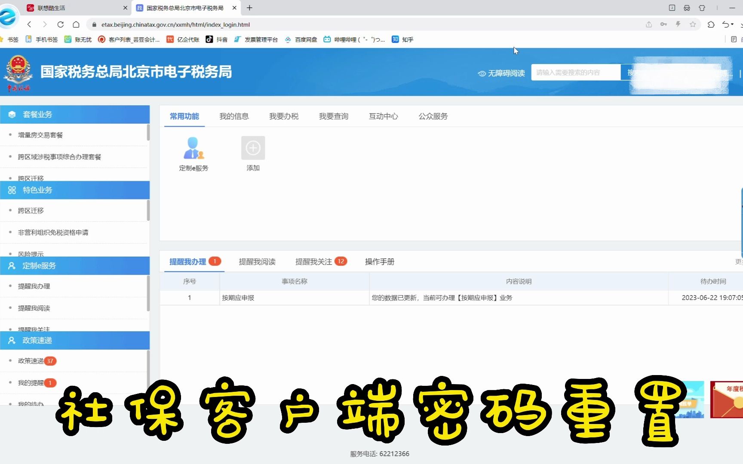Open the browser skin shirt icon
Viewport: 743px width, 464px height.
tap(702, 8)
